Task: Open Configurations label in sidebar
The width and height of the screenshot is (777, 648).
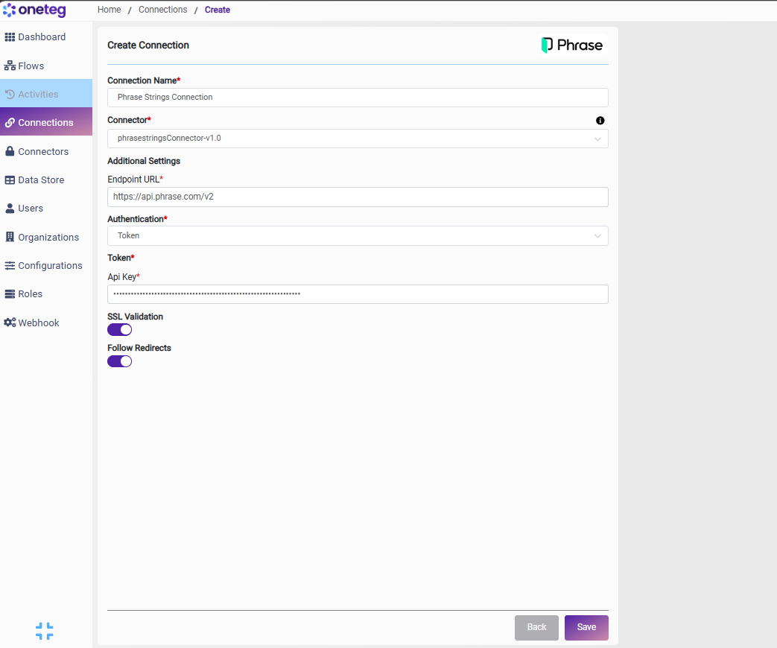Action: (x=50, y=266)
